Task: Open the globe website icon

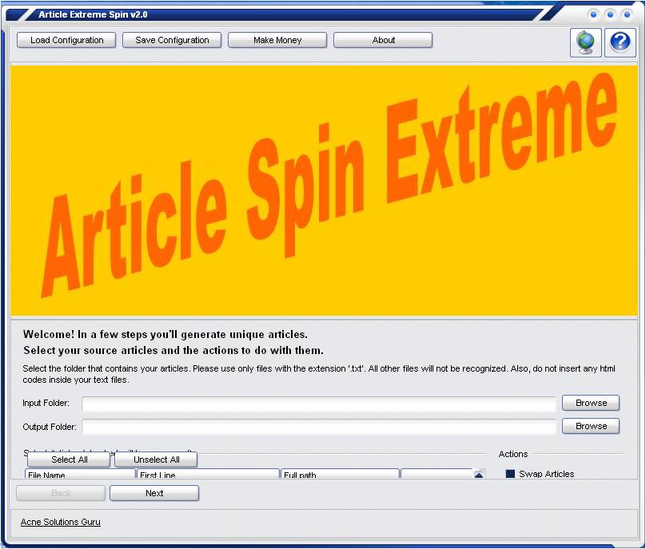Action: (x=585, y=42)
